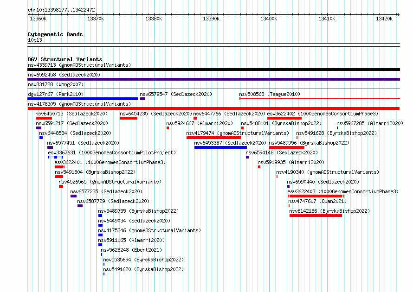Click the nsv6450713 variant label
Screen dimensions: 413x292
coord(71,114)
